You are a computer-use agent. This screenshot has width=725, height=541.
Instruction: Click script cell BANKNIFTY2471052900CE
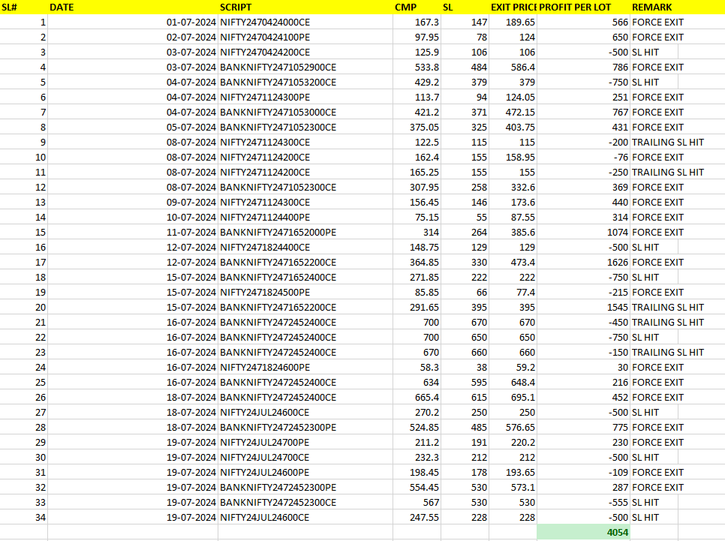305,67
